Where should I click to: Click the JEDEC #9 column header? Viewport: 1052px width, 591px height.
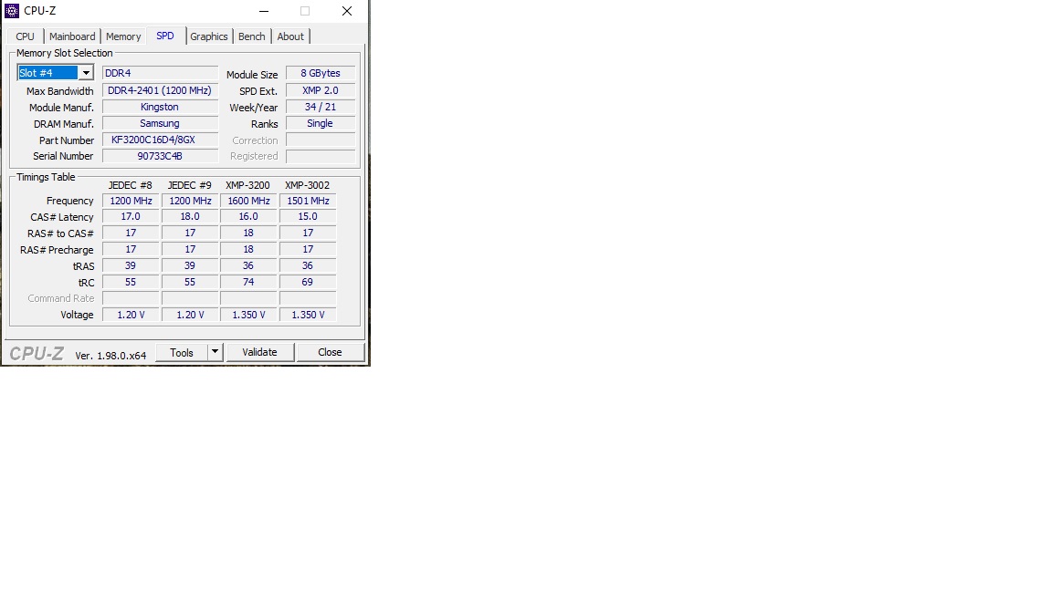coord(189,185)
